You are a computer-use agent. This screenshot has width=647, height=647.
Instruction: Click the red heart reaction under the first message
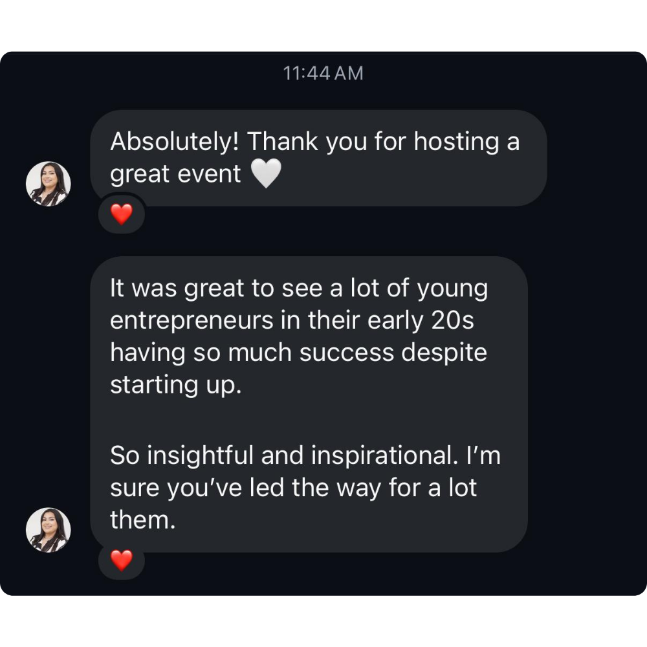point(122,214)
